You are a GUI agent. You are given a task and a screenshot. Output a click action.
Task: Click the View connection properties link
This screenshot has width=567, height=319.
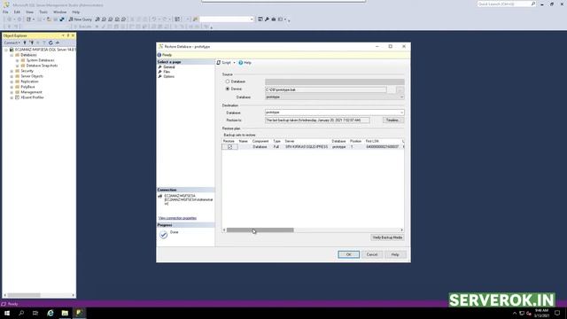click(x=177, y=218)
